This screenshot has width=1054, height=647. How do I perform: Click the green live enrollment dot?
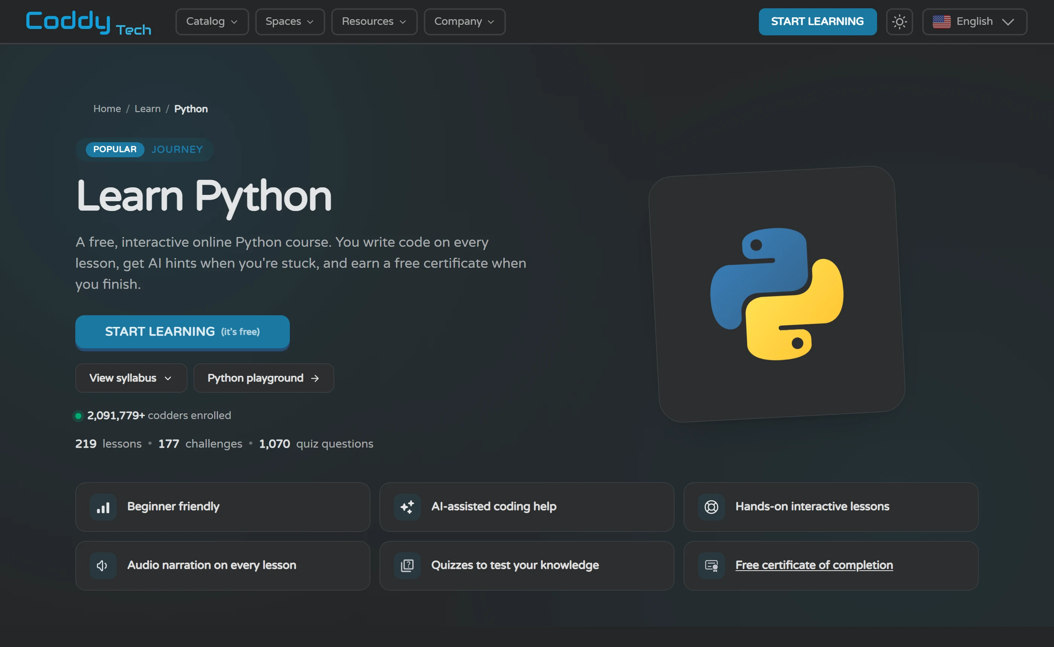78,416
